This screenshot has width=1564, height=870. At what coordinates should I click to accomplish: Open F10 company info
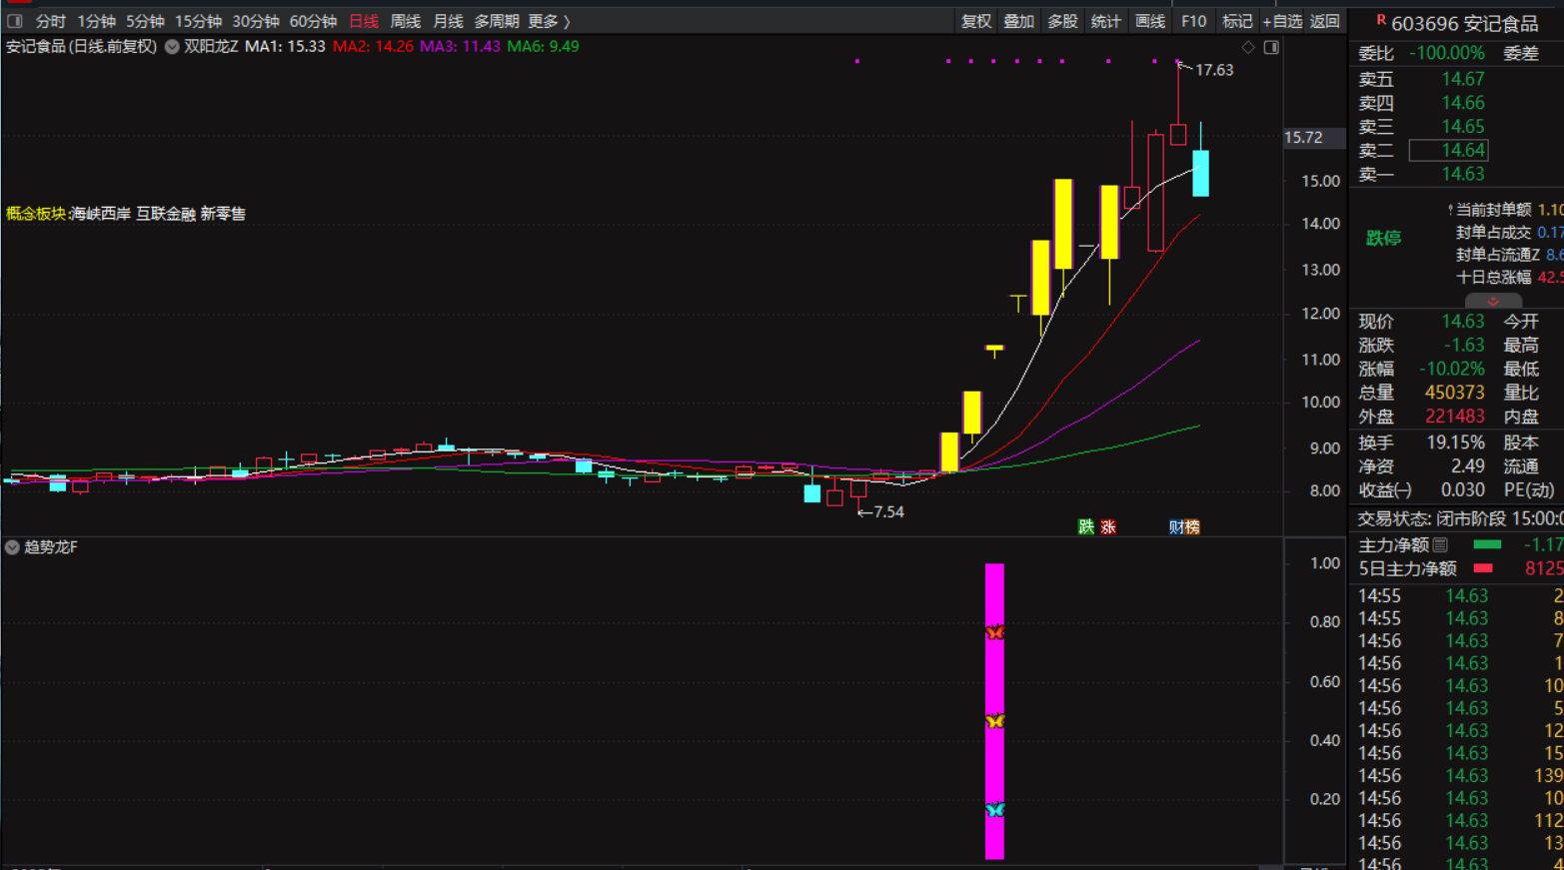pos(1193,21)
